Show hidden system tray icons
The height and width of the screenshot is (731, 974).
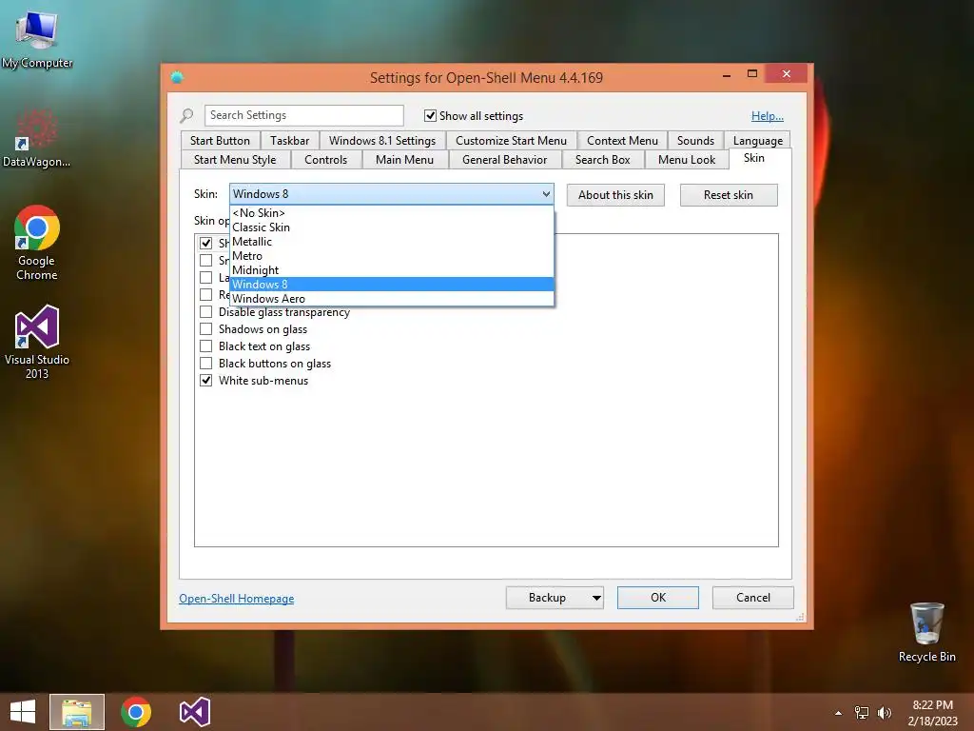click(838, 713)
